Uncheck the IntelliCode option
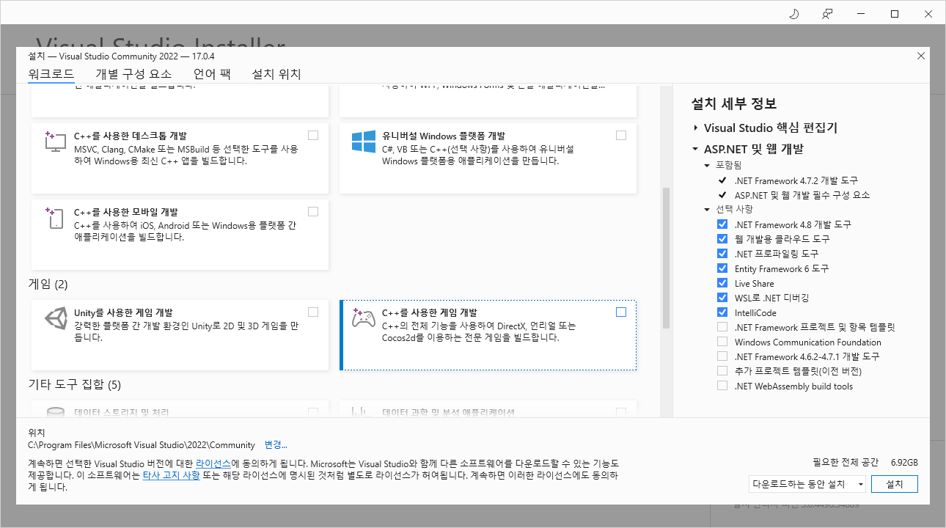This screenshot has width=946, height=528. (x=722, y=312)
